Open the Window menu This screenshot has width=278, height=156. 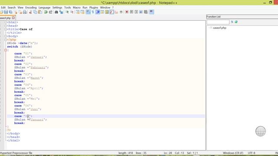coord(105,7)
